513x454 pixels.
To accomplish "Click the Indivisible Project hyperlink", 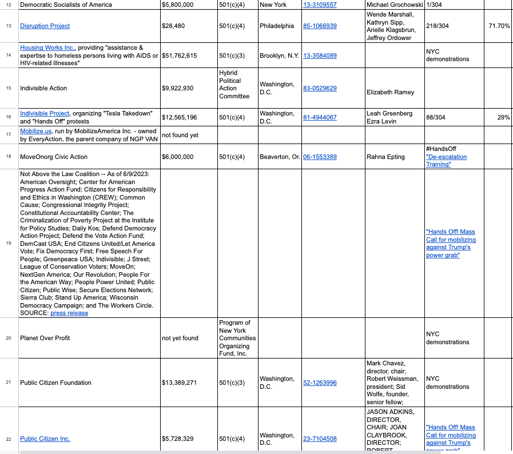I will tap(45, 113).
